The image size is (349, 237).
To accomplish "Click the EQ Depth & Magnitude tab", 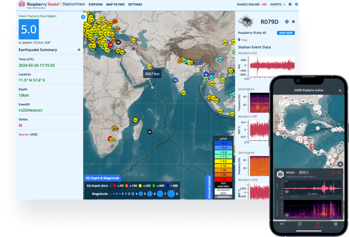I will 102,178.
